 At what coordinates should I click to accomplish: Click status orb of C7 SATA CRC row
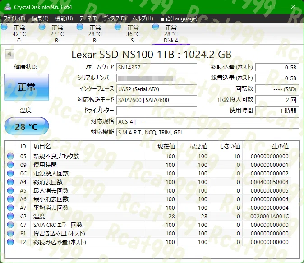pyautogui.click(x=10, y=225)
